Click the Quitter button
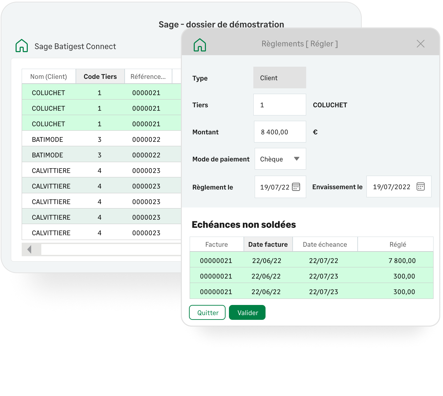The height and width of the screenshot is (396, 443). [207, 312]
